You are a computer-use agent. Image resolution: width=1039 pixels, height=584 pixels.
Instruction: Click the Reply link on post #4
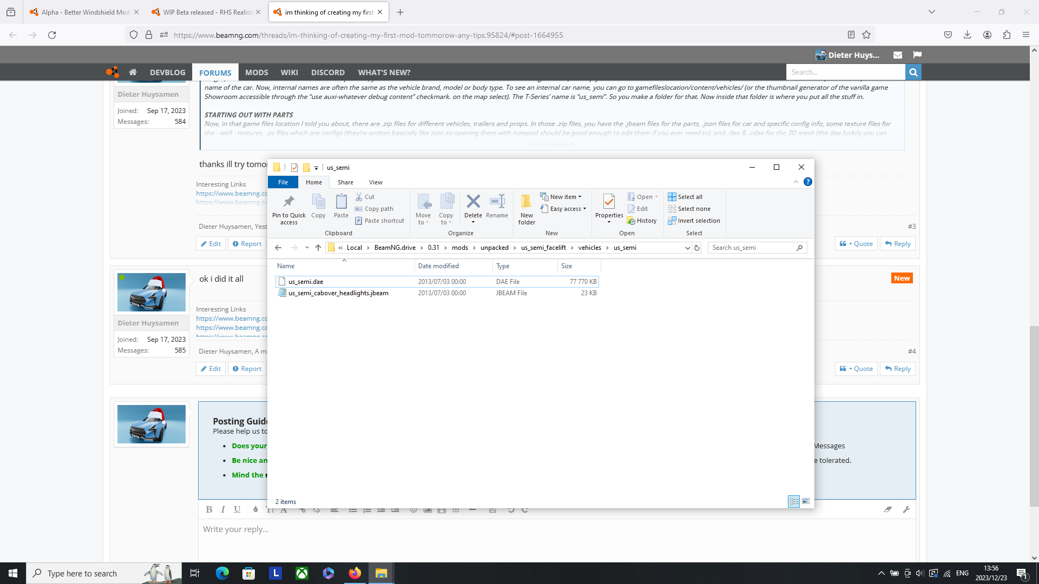[x=898, y=369]
